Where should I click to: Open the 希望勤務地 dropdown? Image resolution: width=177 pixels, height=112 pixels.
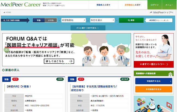(74, 20)
